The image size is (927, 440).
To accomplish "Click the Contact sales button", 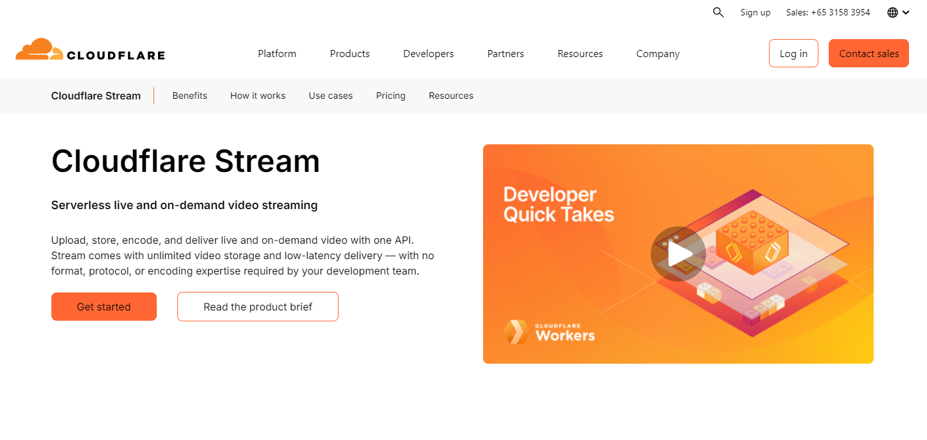I will tap(869, 53).
